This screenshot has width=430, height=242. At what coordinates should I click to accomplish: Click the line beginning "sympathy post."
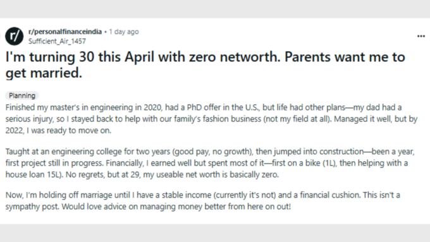[148, 207]
